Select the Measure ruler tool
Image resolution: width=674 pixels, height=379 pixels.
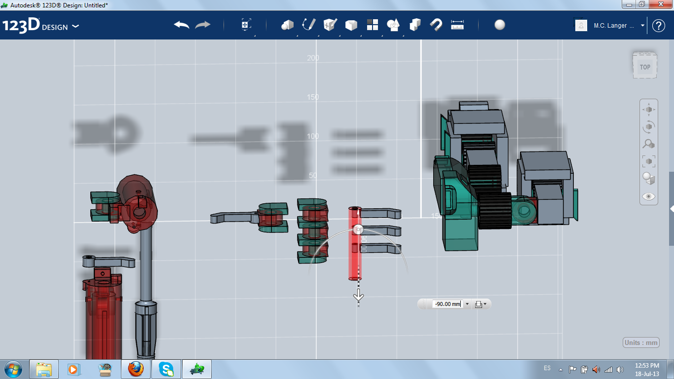pyautogui.click(x=457, y=25)
